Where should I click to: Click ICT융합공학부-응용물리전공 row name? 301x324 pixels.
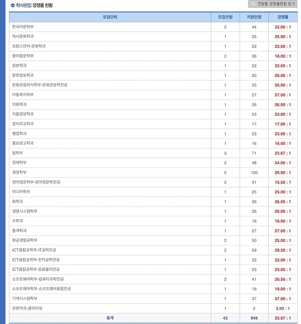pos(36,269)
